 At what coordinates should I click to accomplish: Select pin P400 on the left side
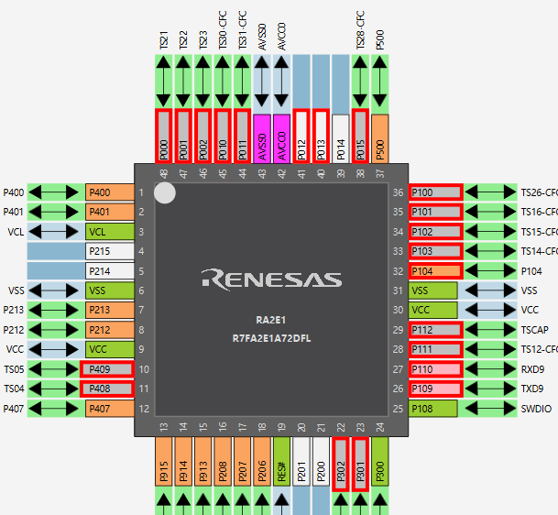(x=110, y=192)
